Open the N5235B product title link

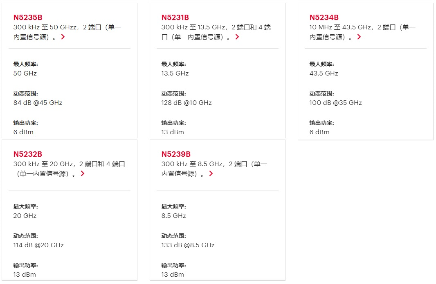(28, 18)
